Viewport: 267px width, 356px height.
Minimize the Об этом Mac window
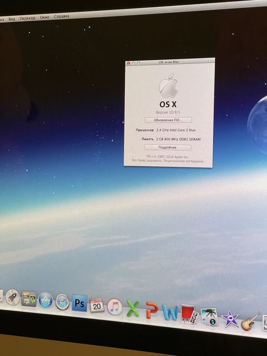(x=133, y=63)
